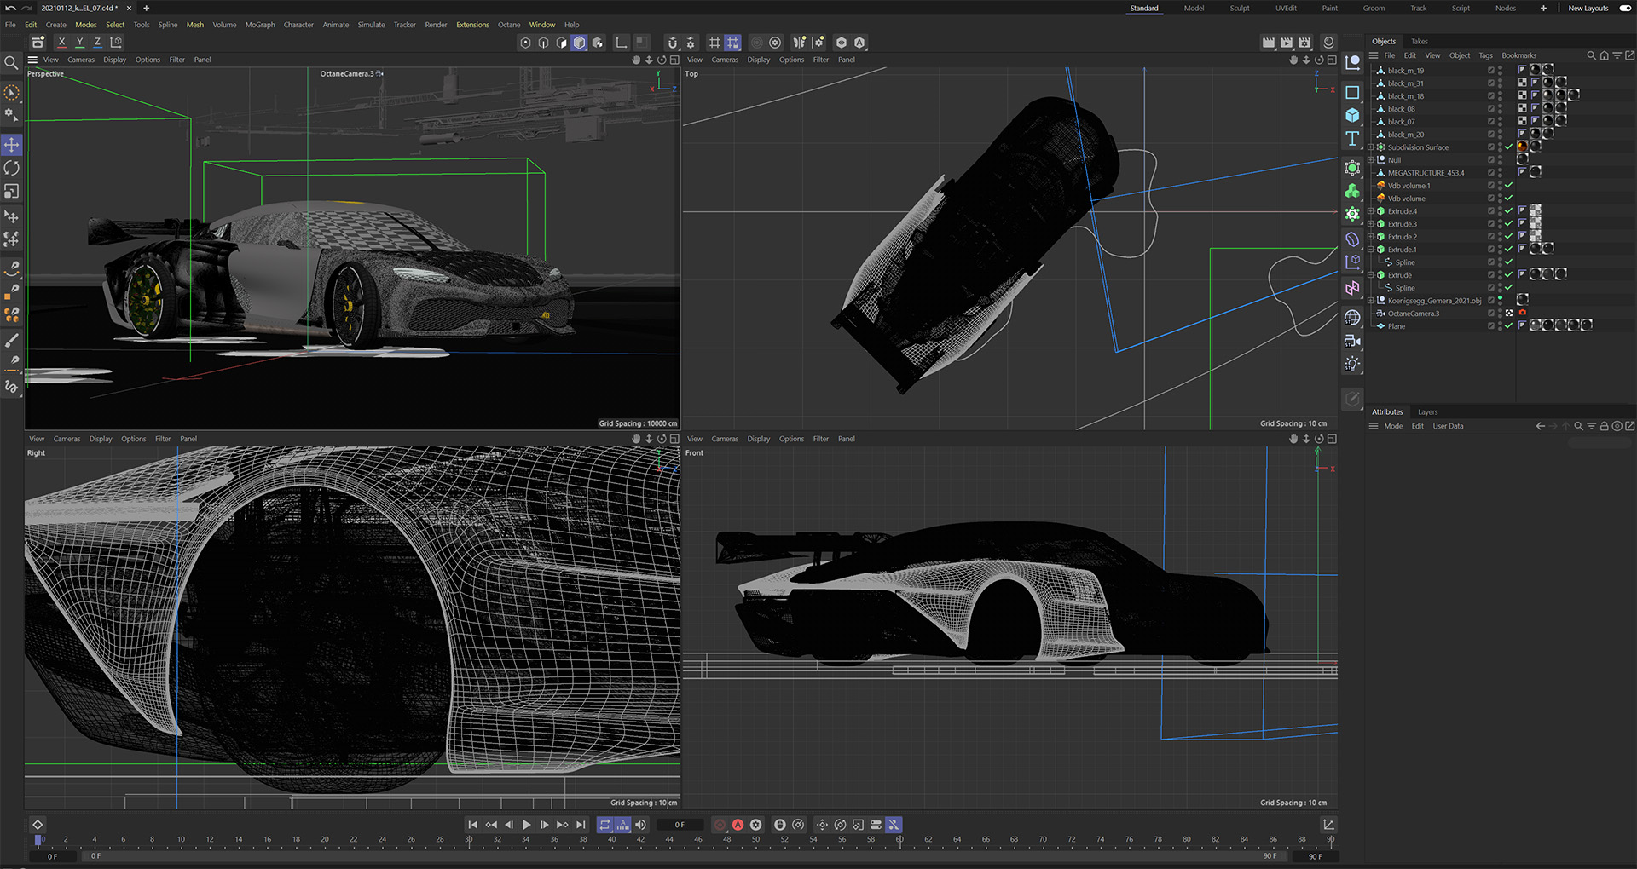Image resolution: width=1637 pixels, height=869 pixels.
Task: Click the orange material tag on Subdivision Surface
Action: pyautogui.click(x=1522, y=147)
